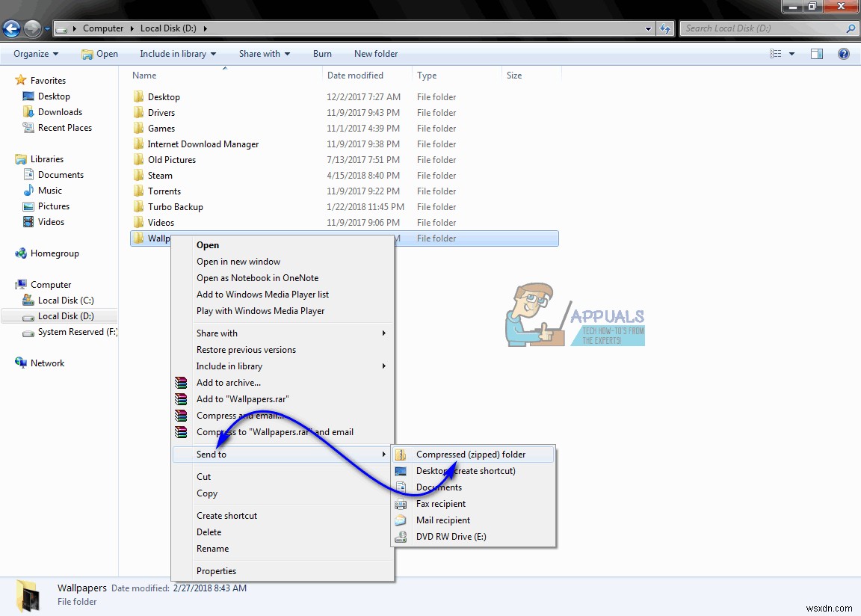Screen dimensions: 861x616
Task: Click the zipped folder icon in Send to submenu
Action: [x=401, y=455]
